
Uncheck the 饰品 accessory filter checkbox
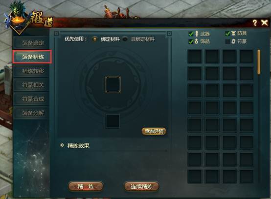(x=191, y=41)
